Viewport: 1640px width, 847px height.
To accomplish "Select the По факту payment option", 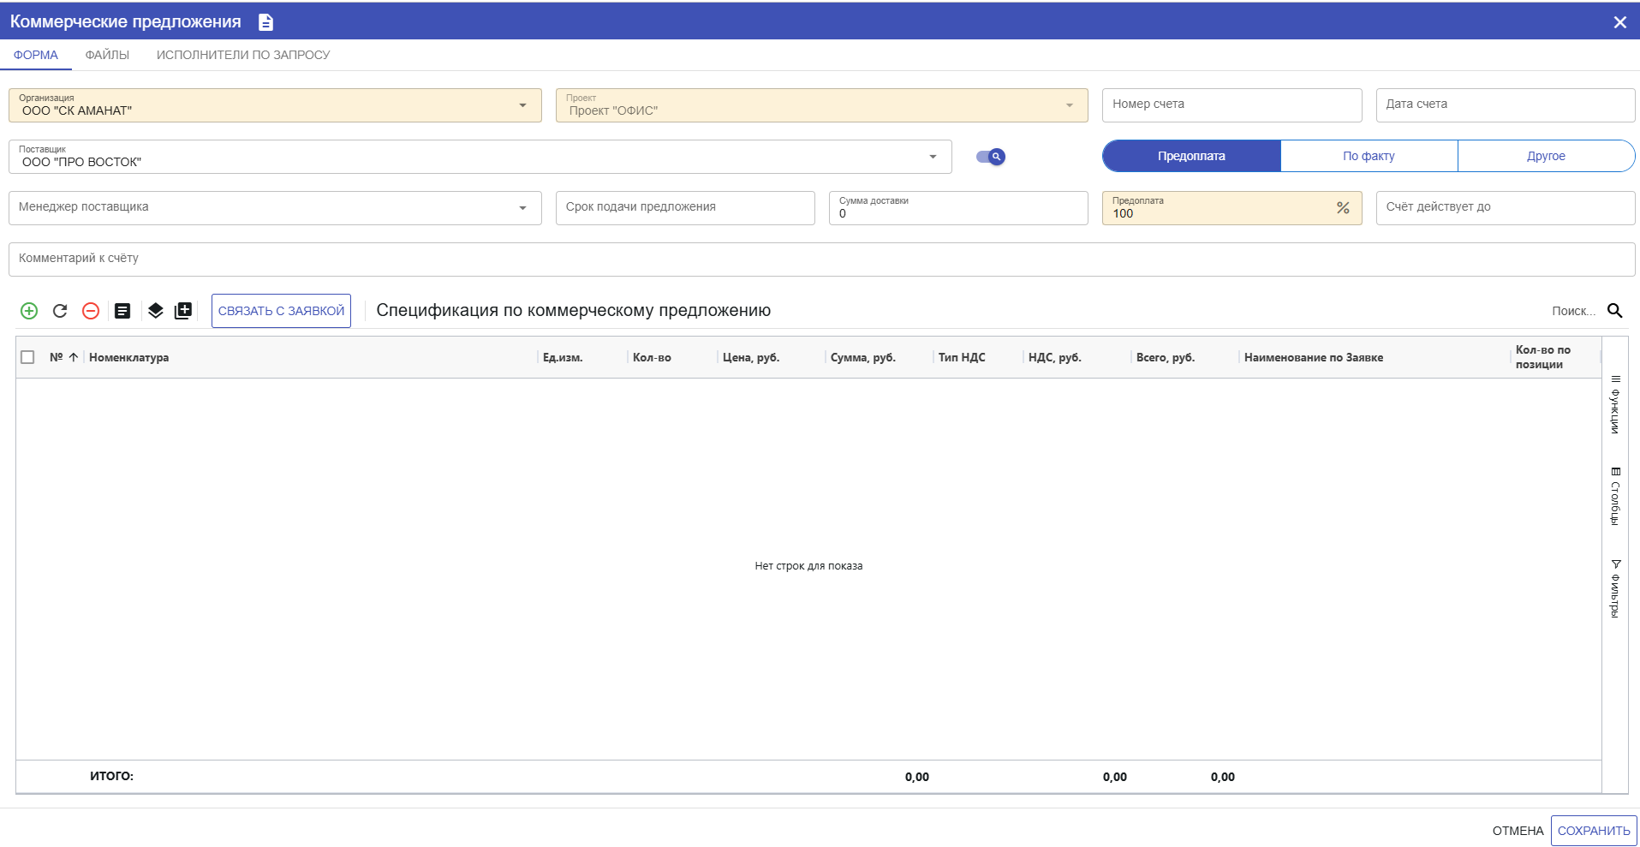I will pos(1369,156).
